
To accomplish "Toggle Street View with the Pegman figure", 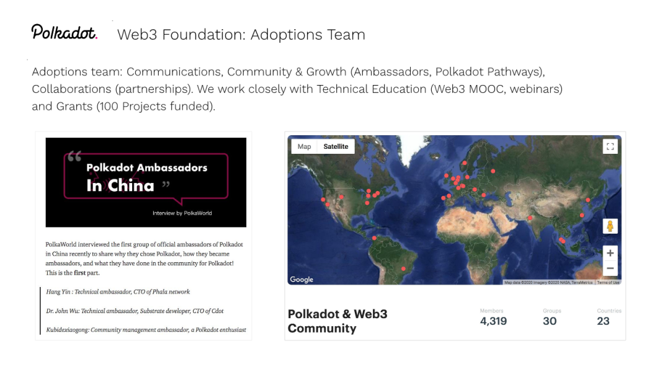I will pyautogui.click(x=610, y=226).
